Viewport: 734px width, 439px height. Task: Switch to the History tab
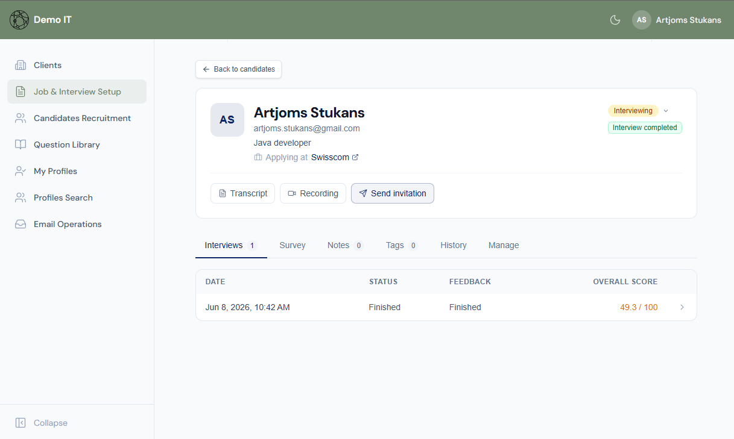pos(454,245)
